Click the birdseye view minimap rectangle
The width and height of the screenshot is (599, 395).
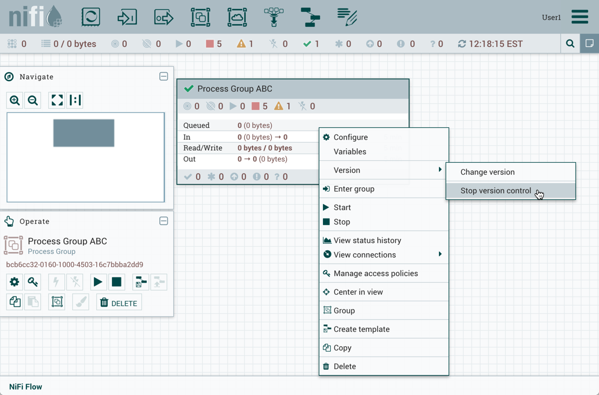(x=84, y=133)
